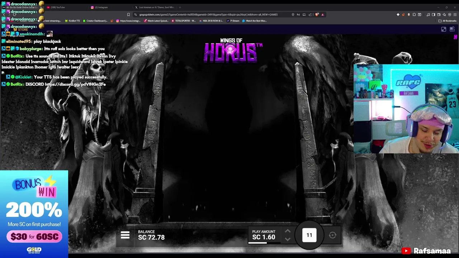Screen dimensions: 459x258
Task: Click the streamer webcam overlay
Action: point(406,109)
